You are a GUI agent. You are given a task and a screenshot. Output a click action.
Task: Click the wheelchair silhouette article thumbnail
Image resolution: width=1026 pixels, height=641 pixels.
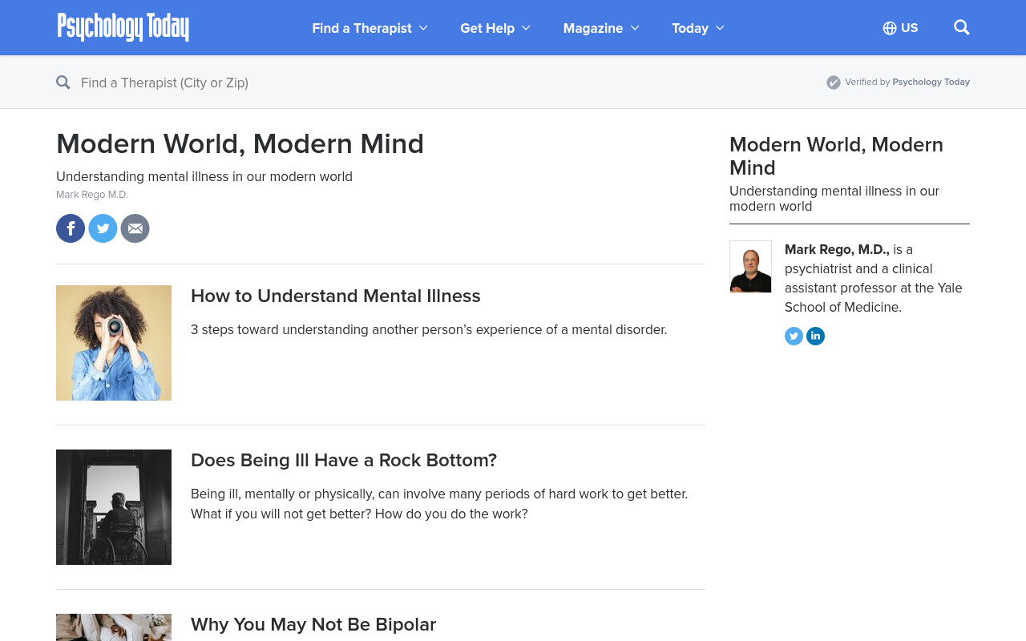114,507
